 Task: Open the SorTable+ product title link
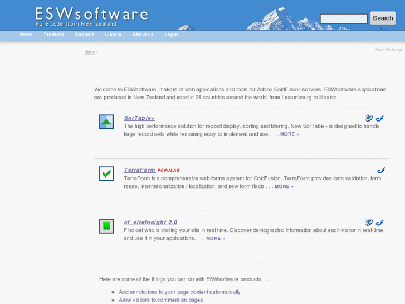(x=139, y=118)
